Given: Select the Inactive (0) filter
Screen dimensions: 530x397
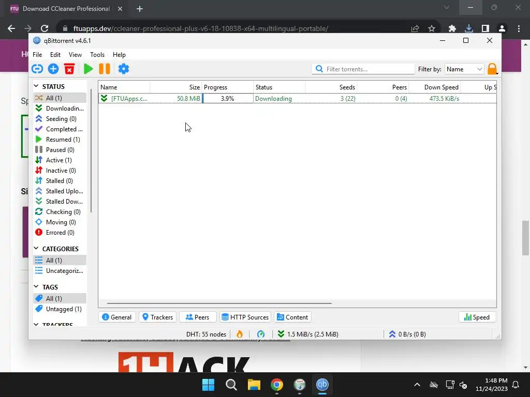Looking at the screenshot, I should [60, 171].
